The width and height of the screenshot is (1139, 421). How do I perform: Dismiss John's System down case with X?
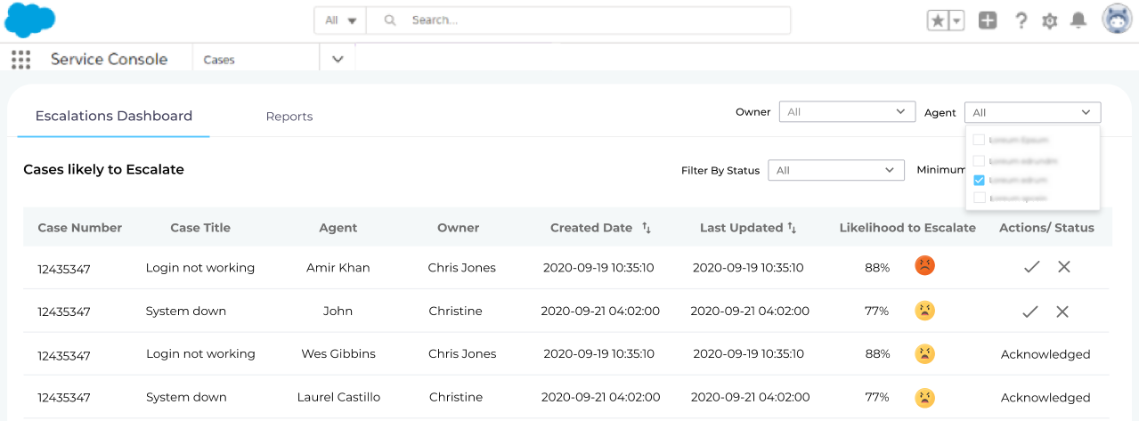pyautogui.click(x=1062, y=312)
